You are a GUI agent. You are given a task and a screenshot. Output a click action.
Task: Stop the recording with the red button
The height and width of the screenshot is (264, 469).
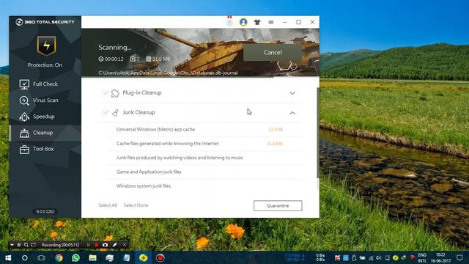pyautogui.click(x=96, y=245)
